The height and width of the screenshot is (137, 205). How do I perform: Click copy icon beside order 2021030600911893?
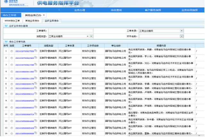point(36,72)
